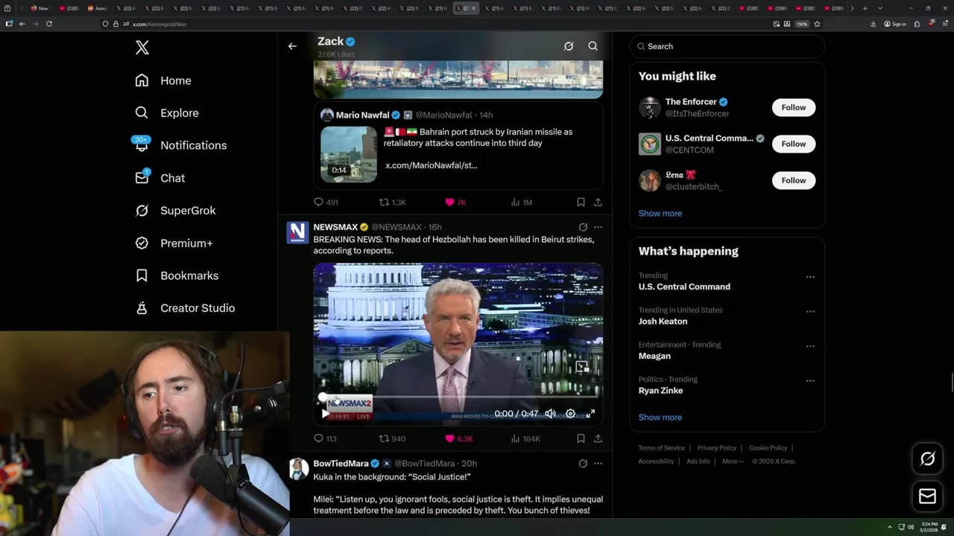This screenshot has height=536, width=954.
Task: Open Notifications with 20+ badge
Action: point(180,145)
